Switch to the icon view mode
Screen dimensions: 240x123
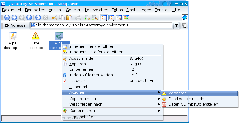[104, 17]
